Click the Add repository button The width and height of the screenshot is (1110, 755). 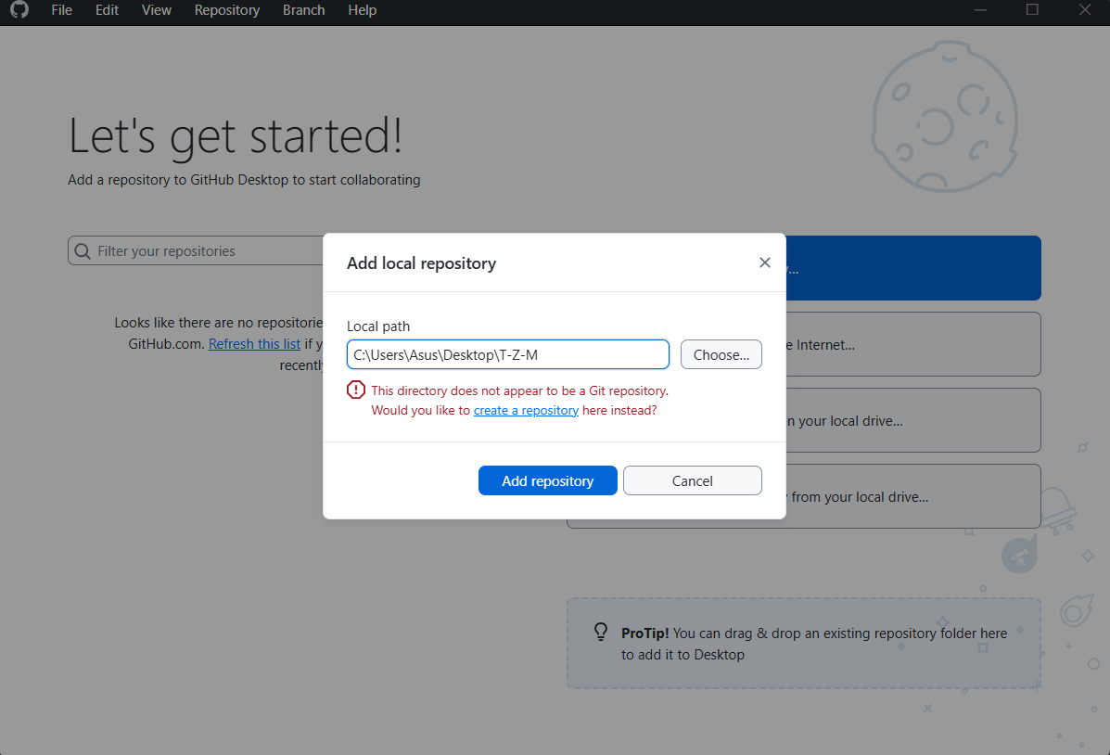tap(547, 480)
